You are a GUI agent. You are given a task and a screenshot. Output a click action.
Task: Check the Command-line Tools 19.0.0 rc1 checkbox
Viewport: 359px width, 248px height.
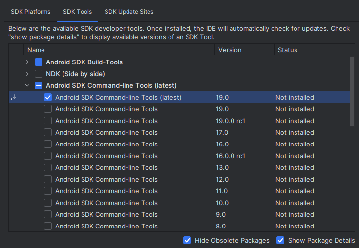point(48,121)
